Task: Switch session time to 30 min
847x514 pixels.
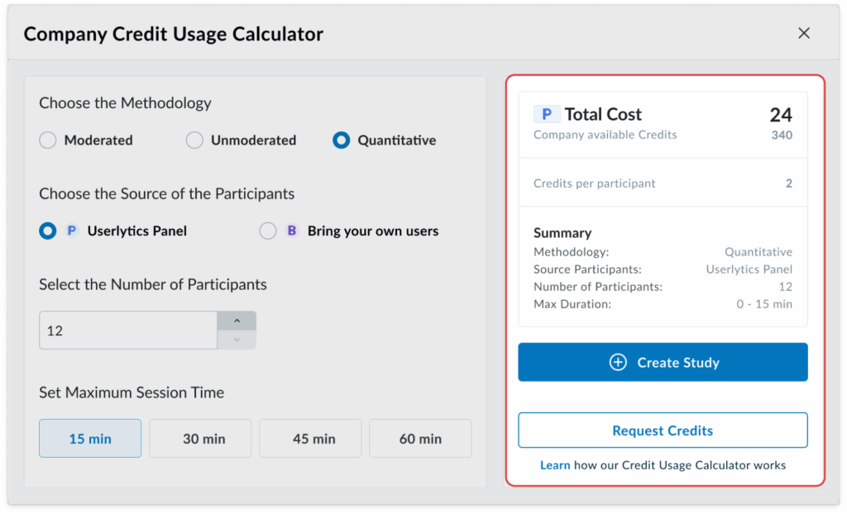Action: [200, 438]
